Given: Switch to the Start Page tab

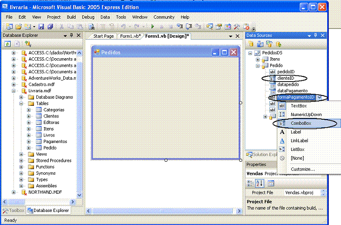Looking at the screenshot, I should 104,36.
